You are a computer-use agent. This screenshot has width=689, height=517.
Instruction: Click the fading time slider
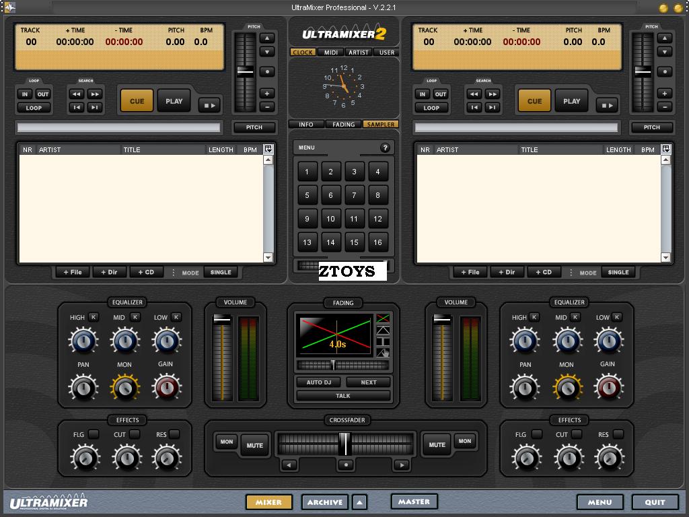tap(342, 365)
